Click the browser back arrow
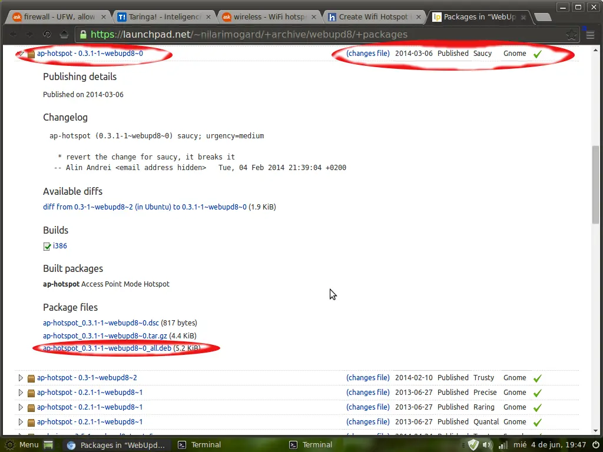This screenshot has width=603, height=452. pos(13,35)
